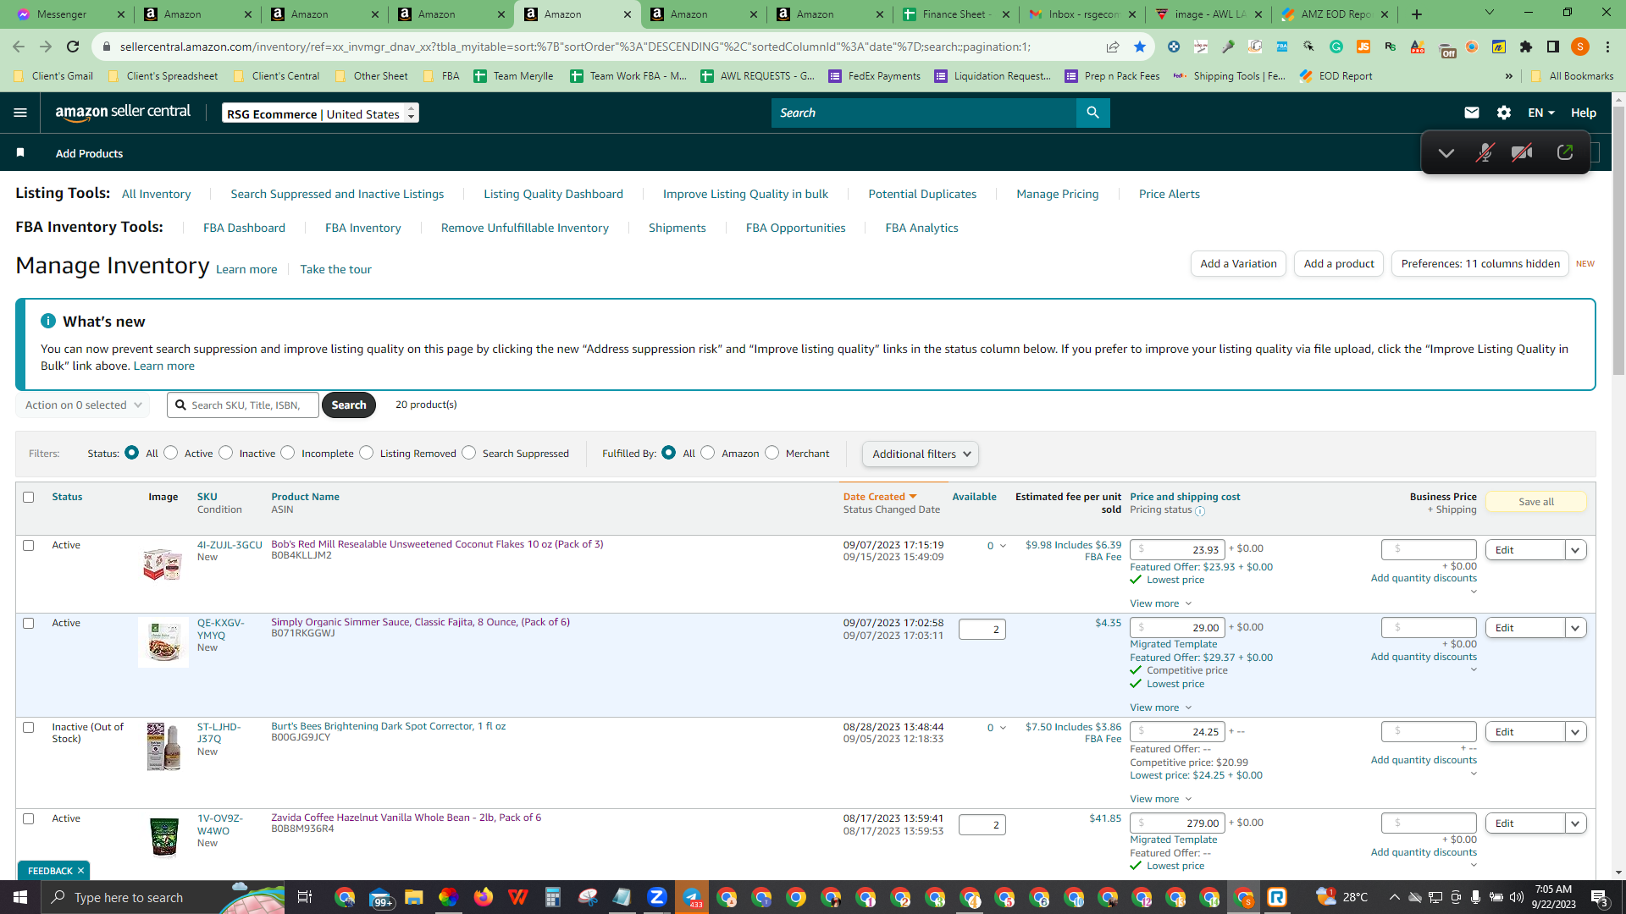The width and height of the screenshot is (1626, 914).
Task: Click the Pricing status info icon
Action: (x=1200, y=510)
